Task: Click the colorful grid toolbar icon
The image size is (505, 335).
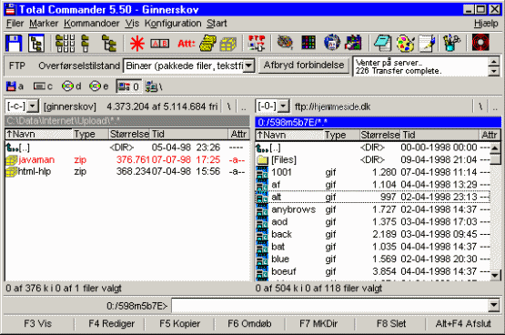Action: 308,43
